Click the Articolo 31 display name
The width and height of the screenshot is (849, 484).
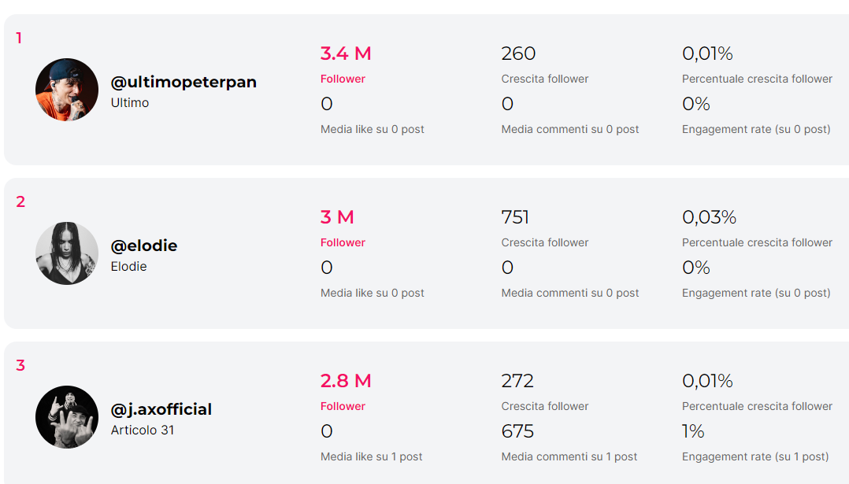tap(143, 430)
